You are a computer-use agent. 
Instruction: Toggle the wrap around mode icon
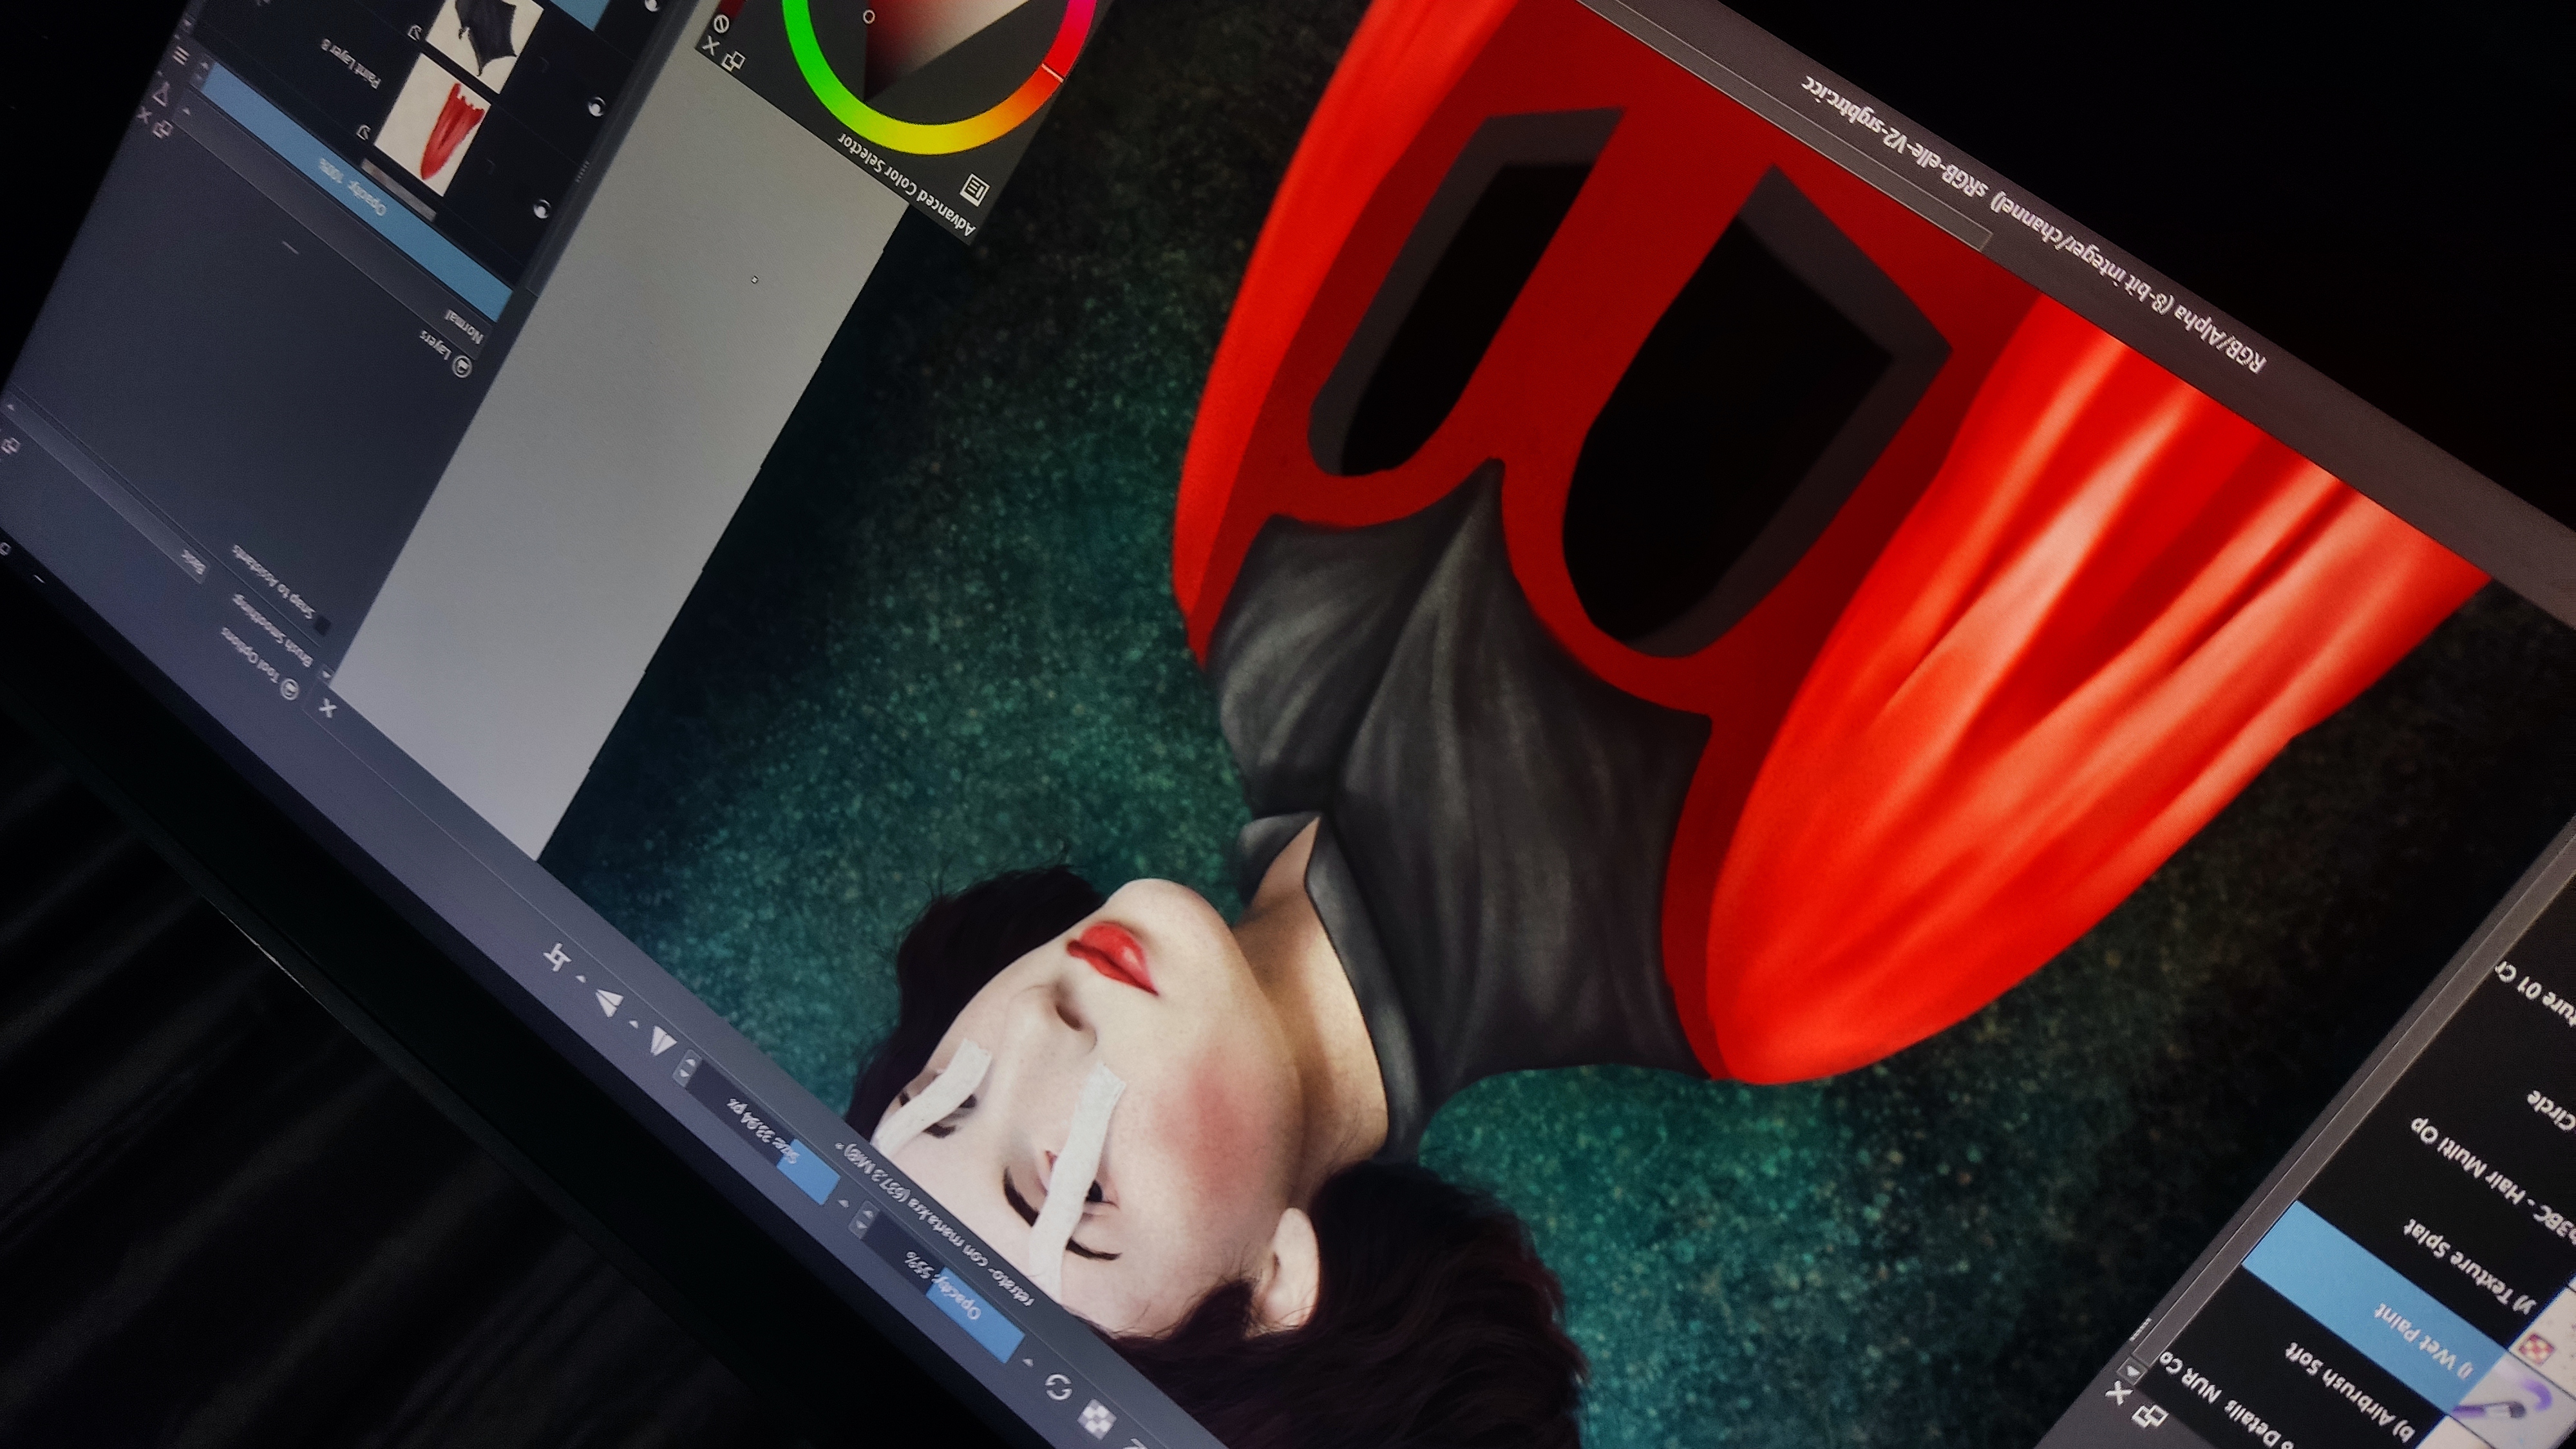pyautogui.click(x=558, y=958)
